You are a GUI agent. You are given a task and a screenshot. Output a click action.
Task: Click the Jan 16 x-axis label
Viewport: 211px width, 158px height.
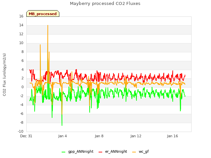pyautogui.click(x=172, y=136)
